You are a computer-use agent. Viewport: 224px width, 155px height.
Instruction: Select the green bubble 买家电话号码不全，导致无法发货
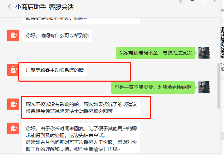tap(155, 53)
